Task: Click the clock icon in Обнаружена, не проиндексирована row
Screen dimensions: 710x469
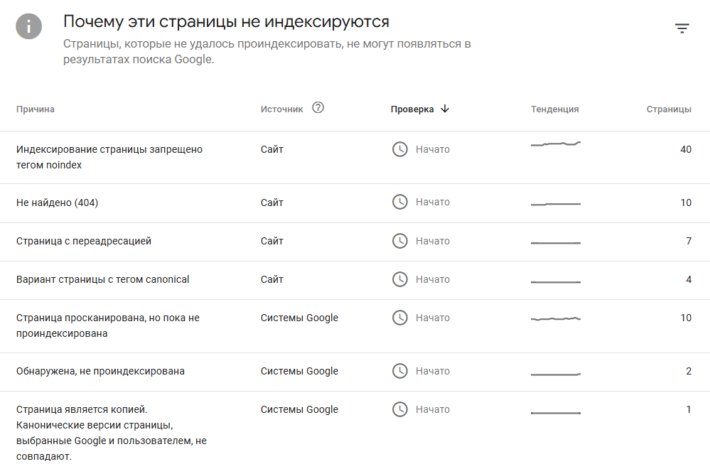Action: 401,371
